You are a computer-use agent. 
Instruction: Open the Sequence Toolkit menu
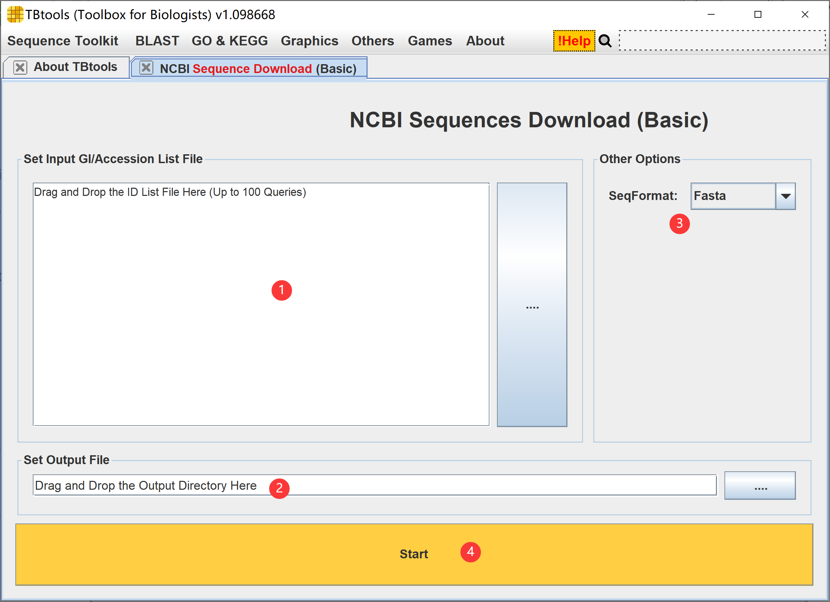63,41
